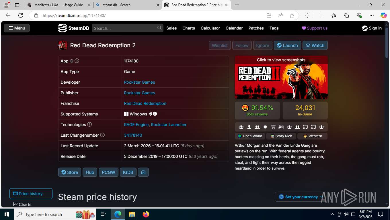Open the Favorites list icon
Viewport: 390px width, 220px height.
click(x=334, y=15)
